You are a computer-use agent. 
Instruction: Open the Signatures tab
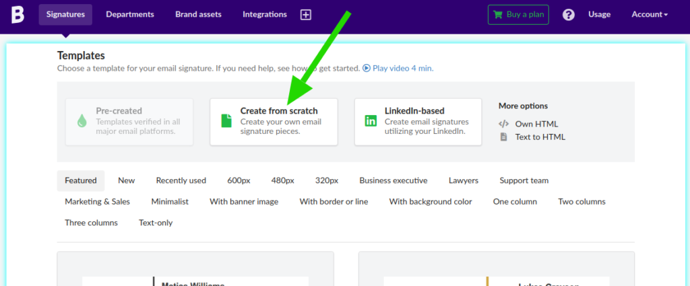tap(65, 15)
